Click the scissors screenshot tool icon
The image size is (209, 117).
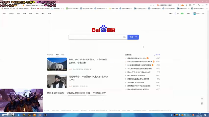tap(190, 5)
